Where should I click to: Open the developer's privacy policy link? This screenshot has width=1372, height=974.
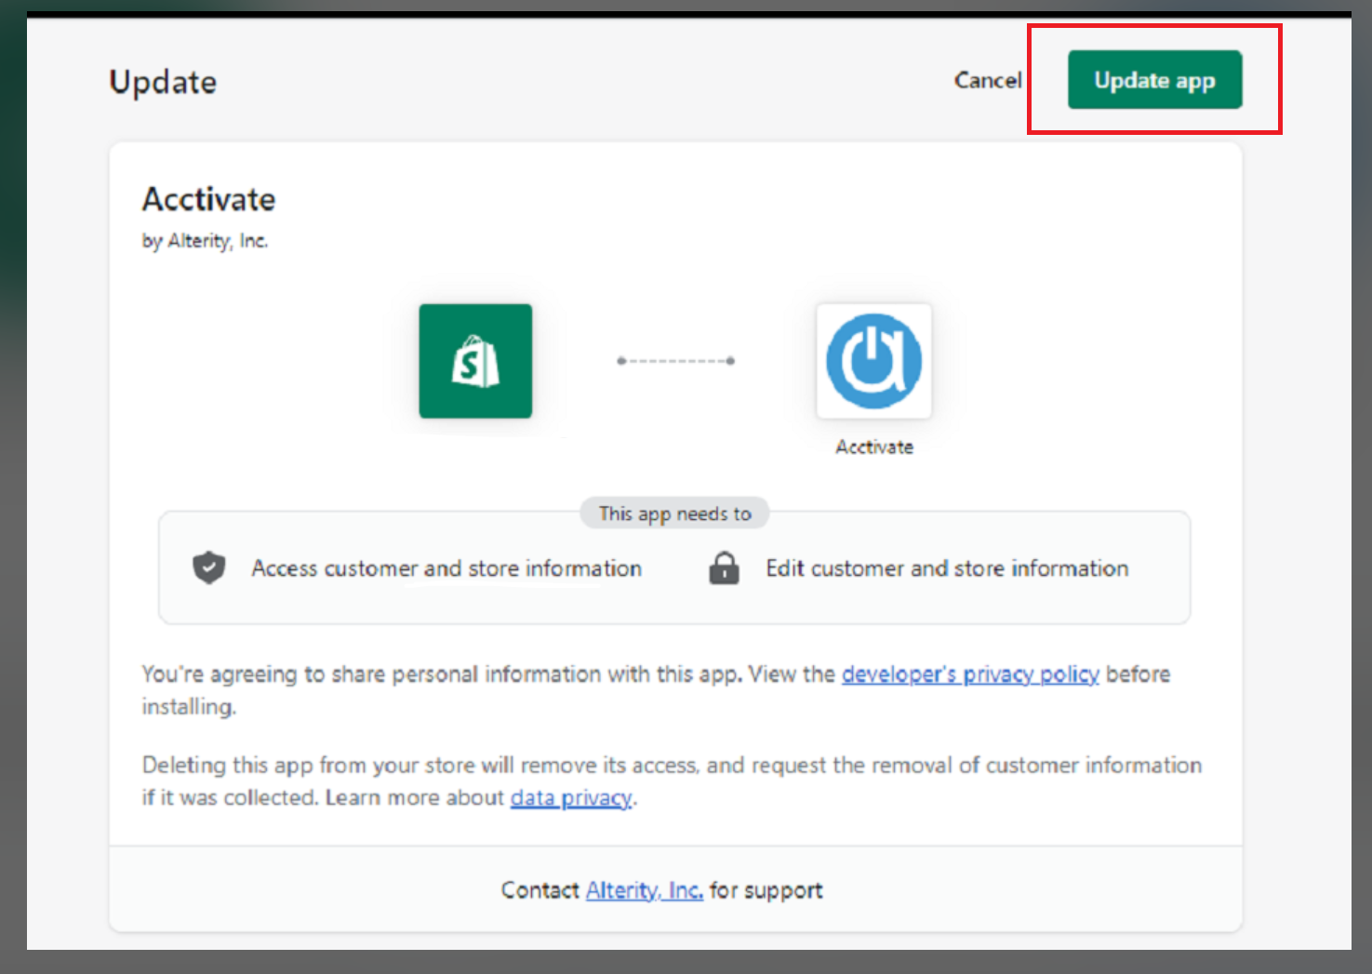coord(970,674)
